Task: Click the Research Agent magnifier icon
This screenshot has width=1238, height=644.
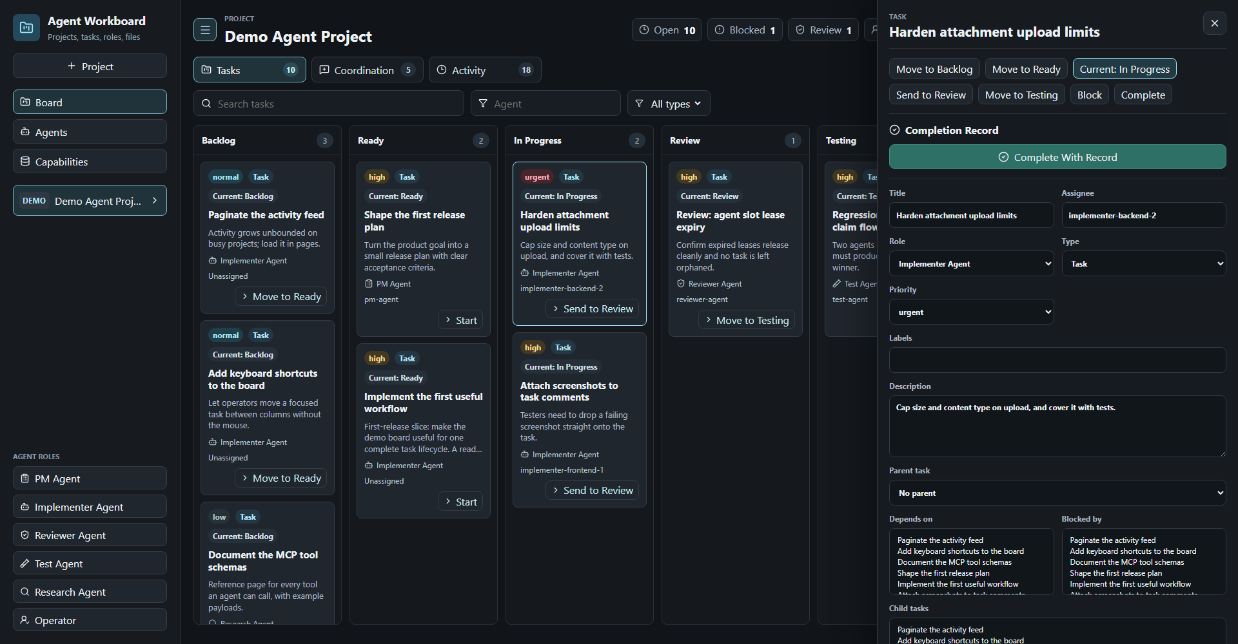Action: click(25, 592)
